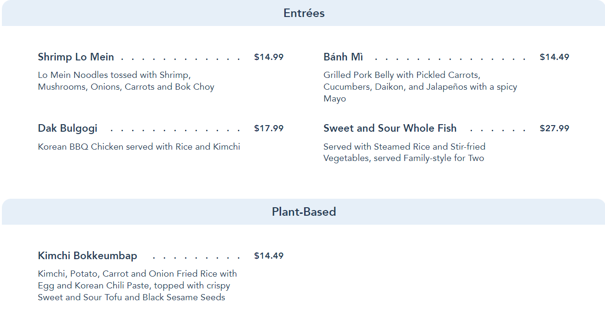
Task: Select the Dak Bulgogi title
Action: click(x=68, y=128)
